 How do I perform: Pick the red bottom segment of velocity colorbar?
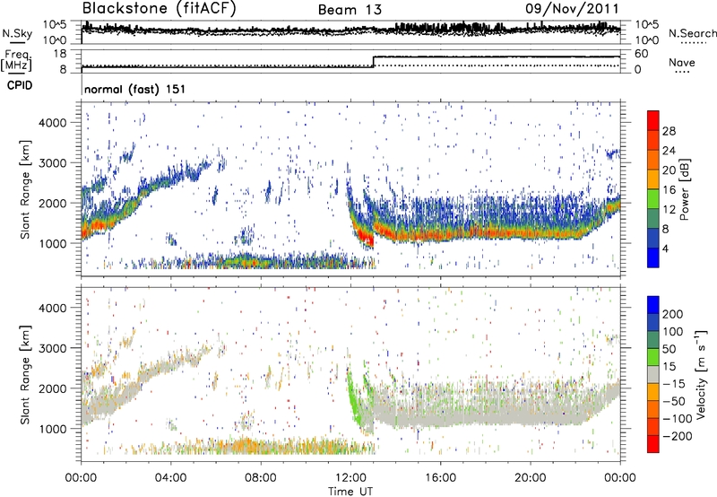point(653,444)
